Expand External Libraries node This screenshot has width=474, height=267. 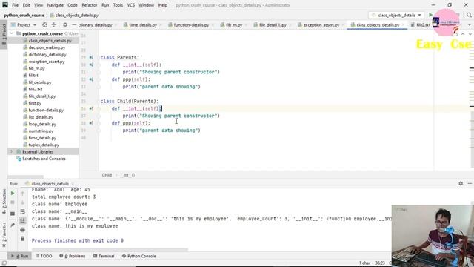tap(12, 151)
